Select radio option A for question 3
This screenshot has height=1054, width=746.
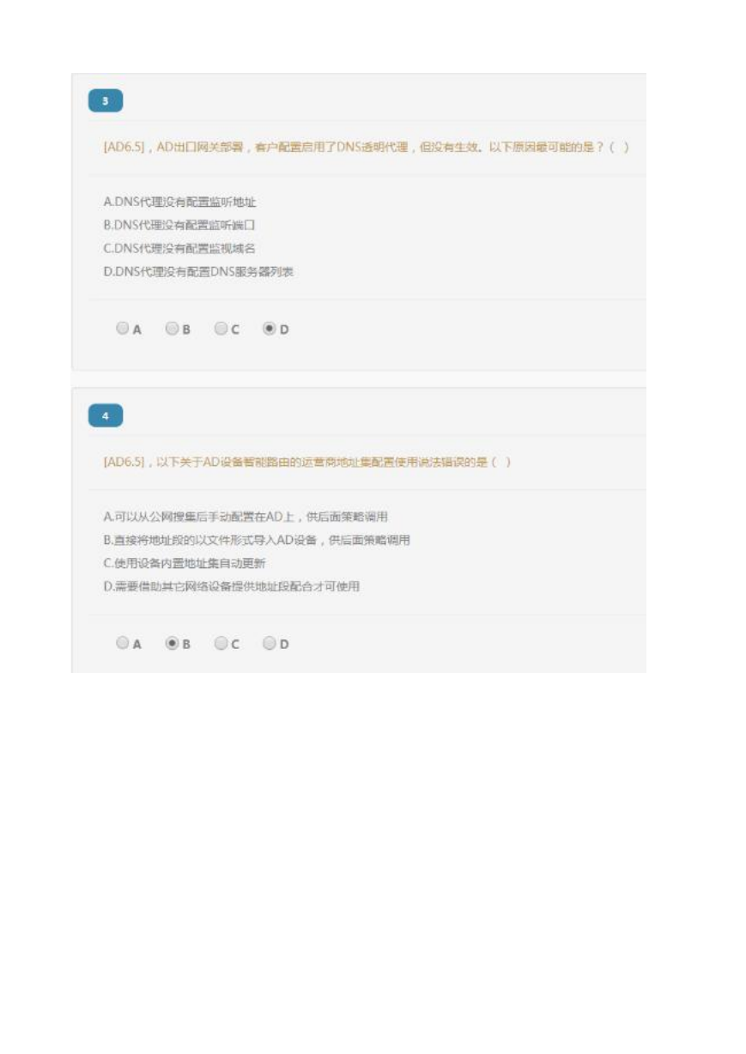click(x=122, y=328)
